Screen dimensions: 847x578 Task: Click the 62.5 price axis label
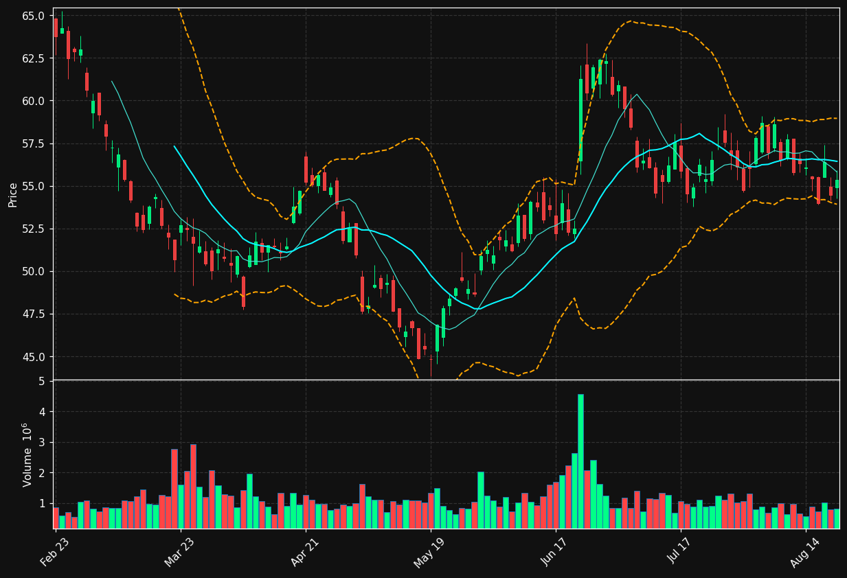tap(33, 58)
